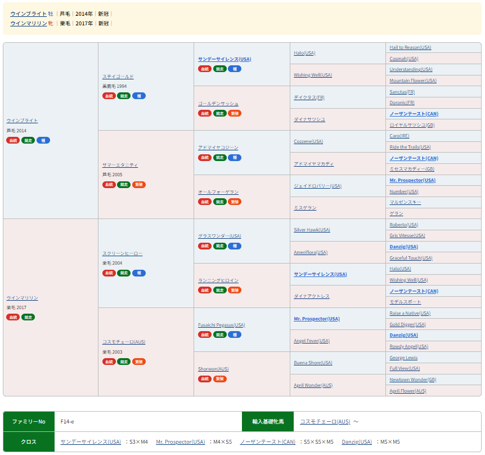This screenshot has height=455, width=485.
Task: Click the 繁殖 badge under Shorwon(AUS)
Action: tap(220, 379)
